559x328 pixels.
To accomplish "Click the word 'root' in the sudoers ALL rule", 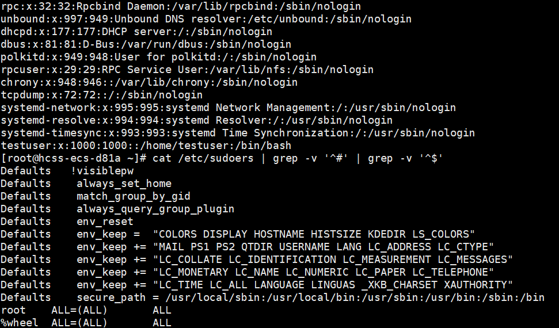I will (13, 310).
